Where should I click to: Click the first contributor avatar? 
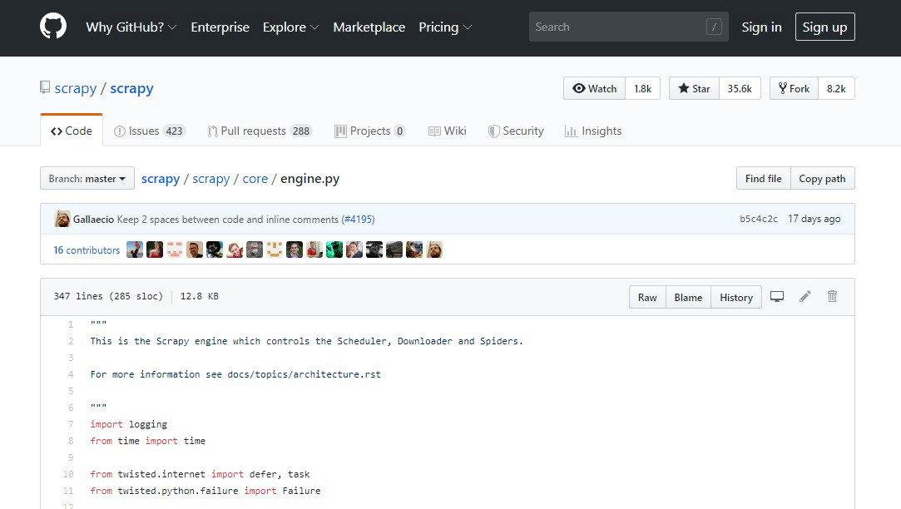click(x=135, y=250)
